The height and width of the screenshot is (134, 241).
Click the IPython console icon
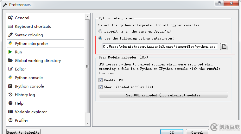pyautogui.click(x=10, y=86)
